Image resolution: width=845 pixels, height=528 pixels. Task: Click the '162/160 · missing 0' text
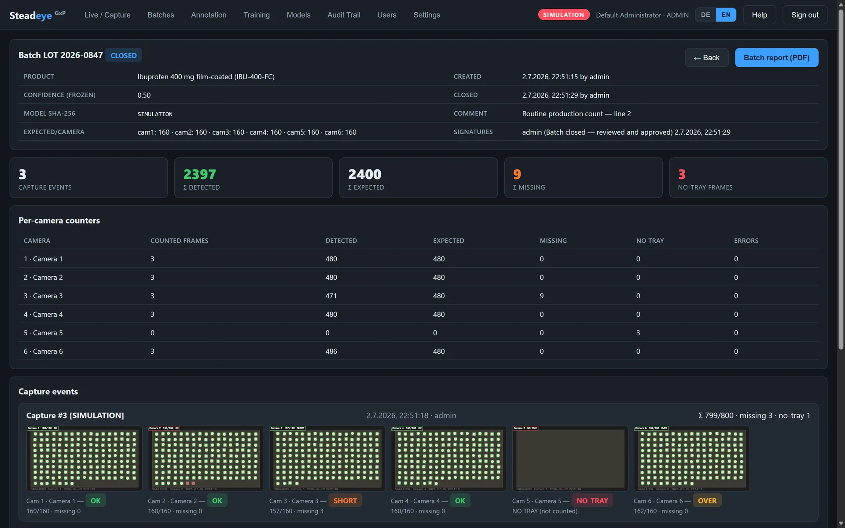(x=661, y=511)
